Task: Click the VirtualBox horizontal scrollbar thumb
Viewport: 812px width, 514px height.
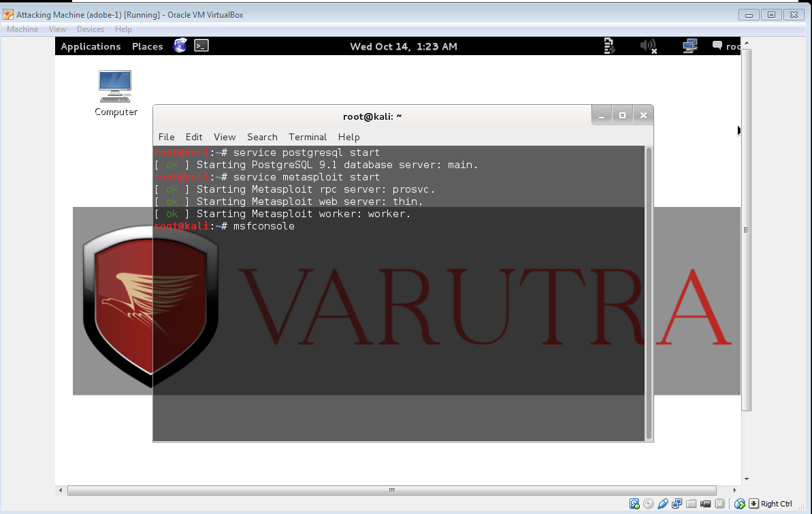Action: coord(392,490)
